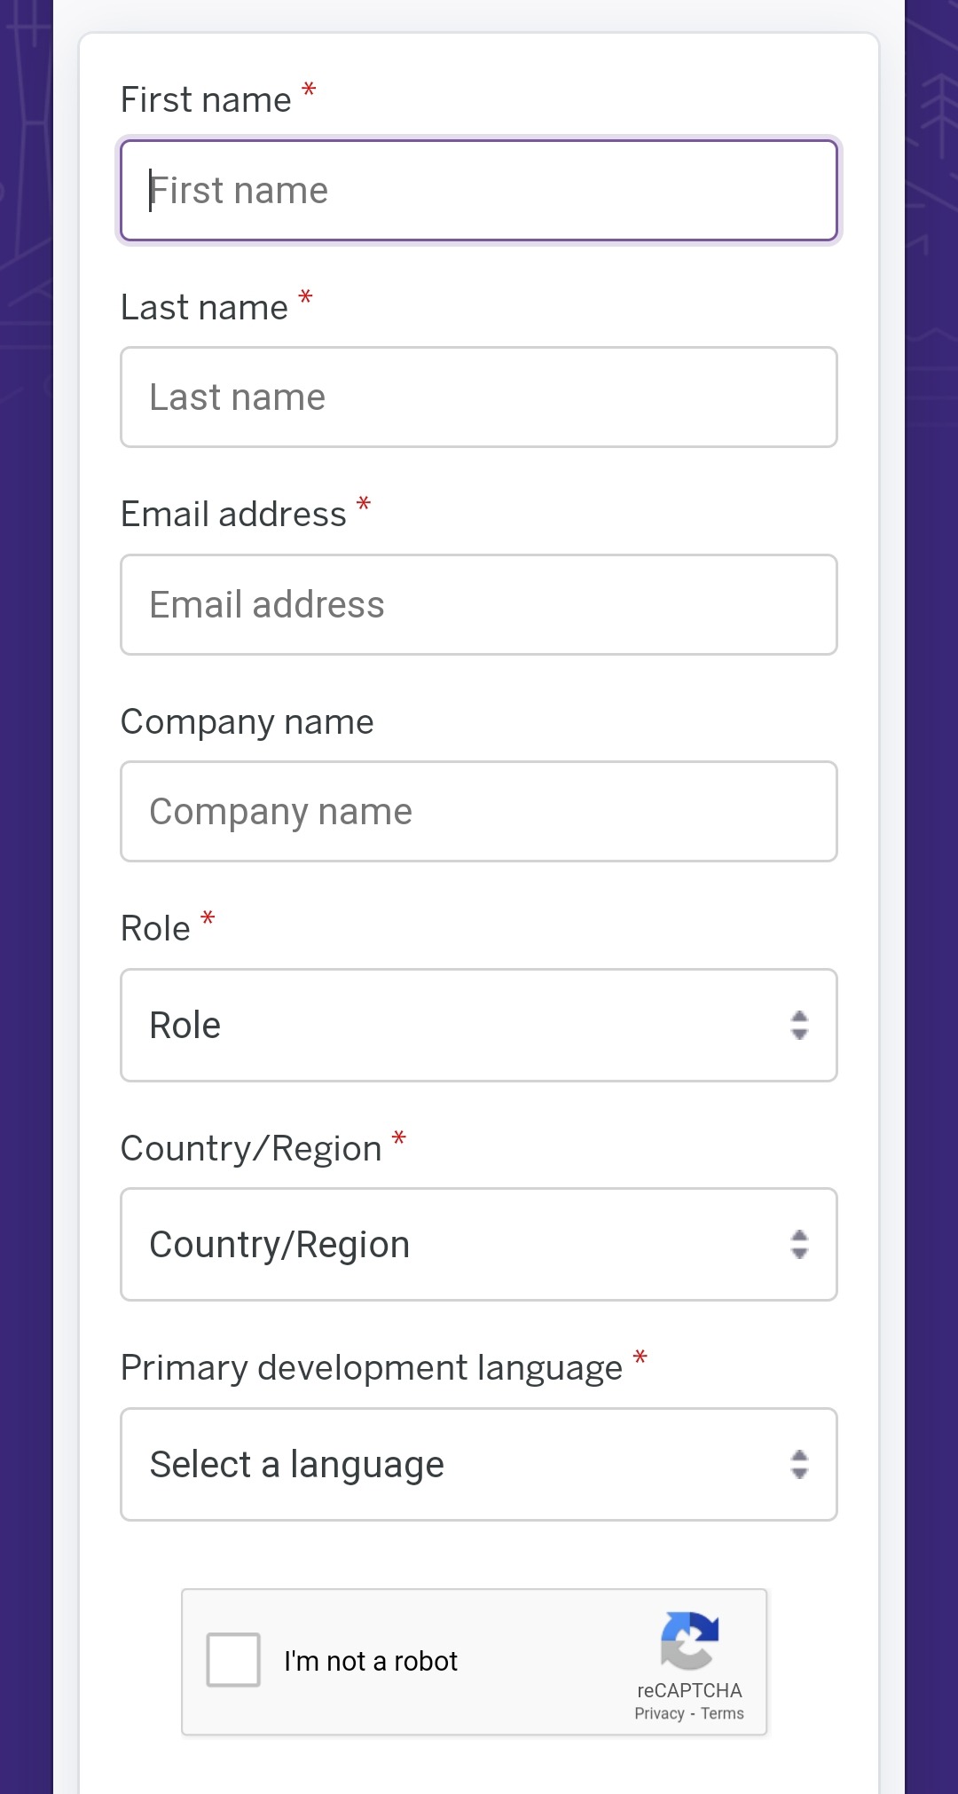This screenshot has width=958, height=1794.
Task: Focus the First name input field
Action: tap(479, 190)
